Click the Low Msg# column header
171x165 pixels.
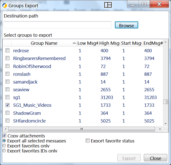pos(88,43)
